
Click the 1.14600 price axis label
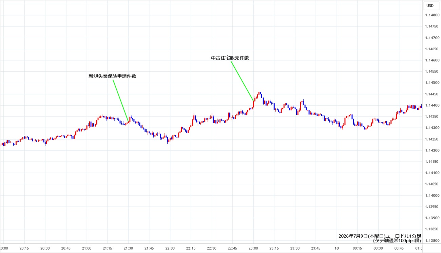432,60
